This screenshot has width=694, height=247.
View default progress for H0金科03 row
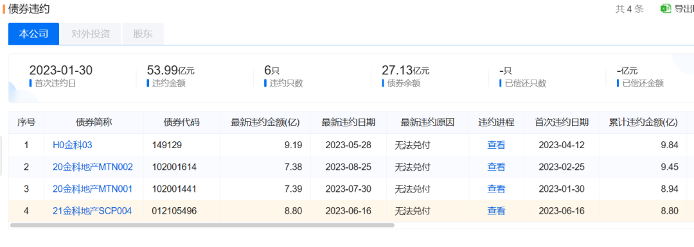click(496, 145)
